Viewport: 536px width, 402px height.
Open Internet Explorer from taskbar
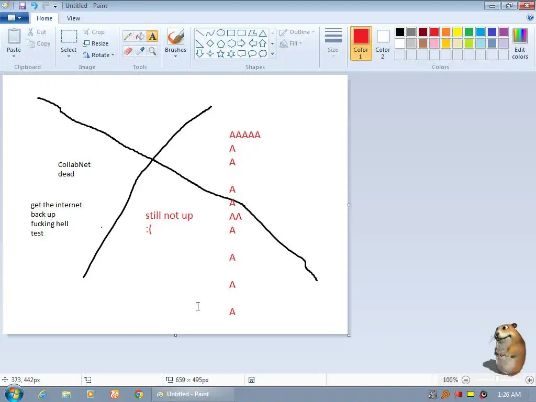pos(42,394)
